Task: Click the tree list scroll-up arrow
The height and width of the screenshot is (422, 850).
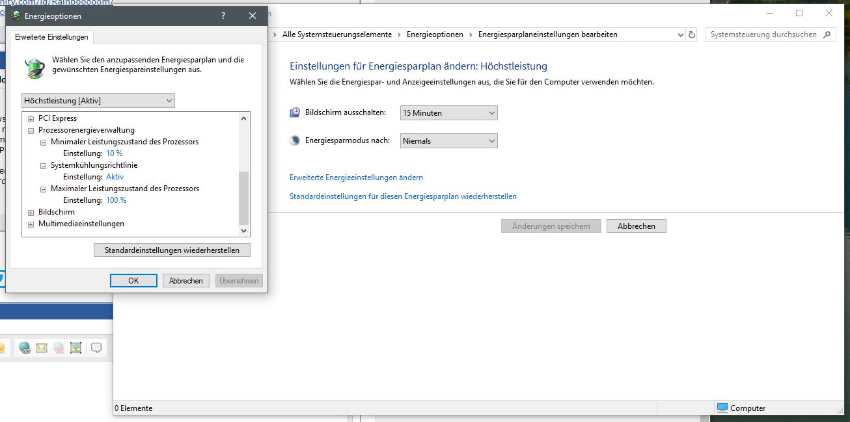Action: tap(244, 118)
